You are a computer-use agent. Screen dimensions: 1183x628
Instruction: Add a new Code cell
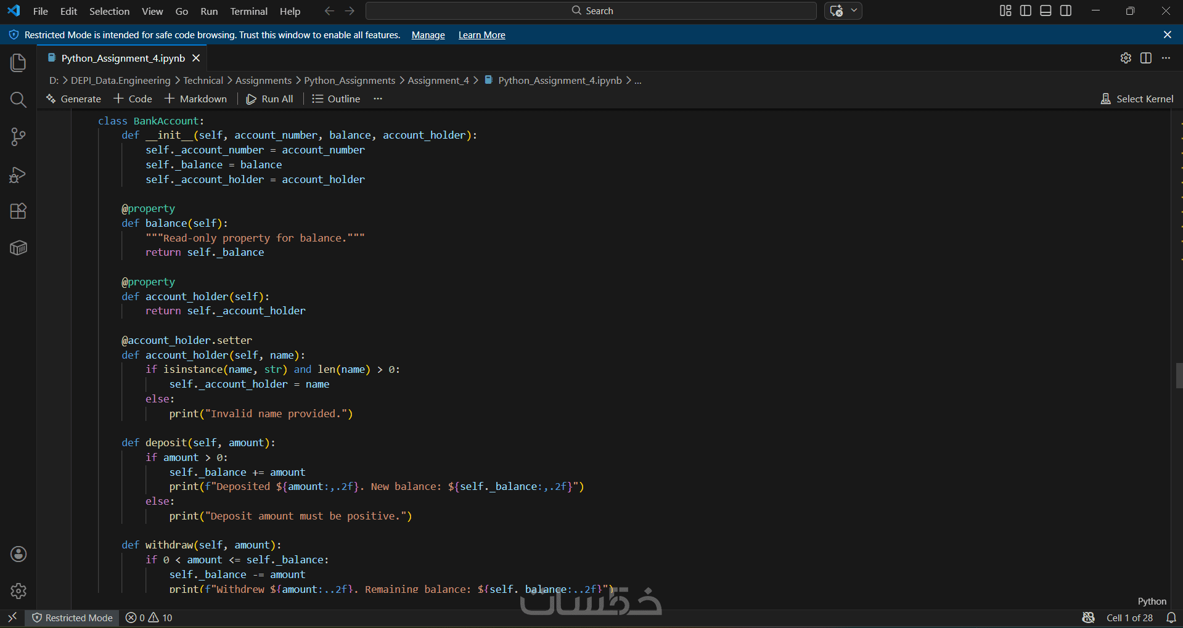(133, 99)
